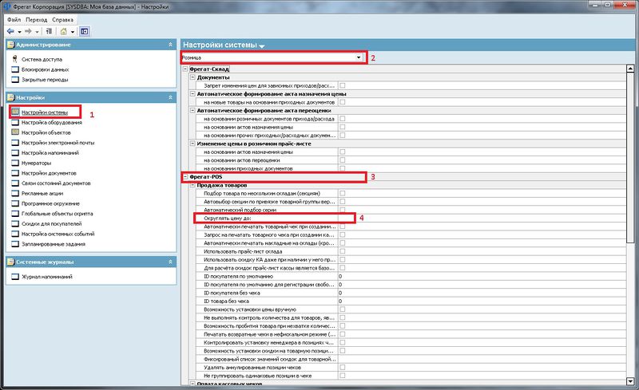Click the Forward arrow toolbar icon
Image resolution: width=639 pixels, height=390 pixels.
[x=28, y=31]
